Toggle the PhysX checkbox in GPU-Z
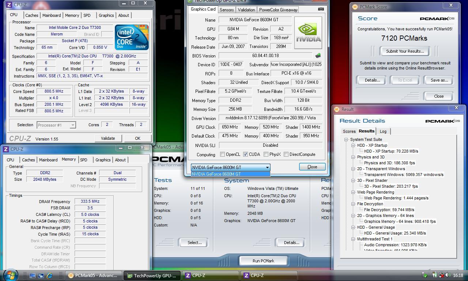 click(x=266, y=154)
